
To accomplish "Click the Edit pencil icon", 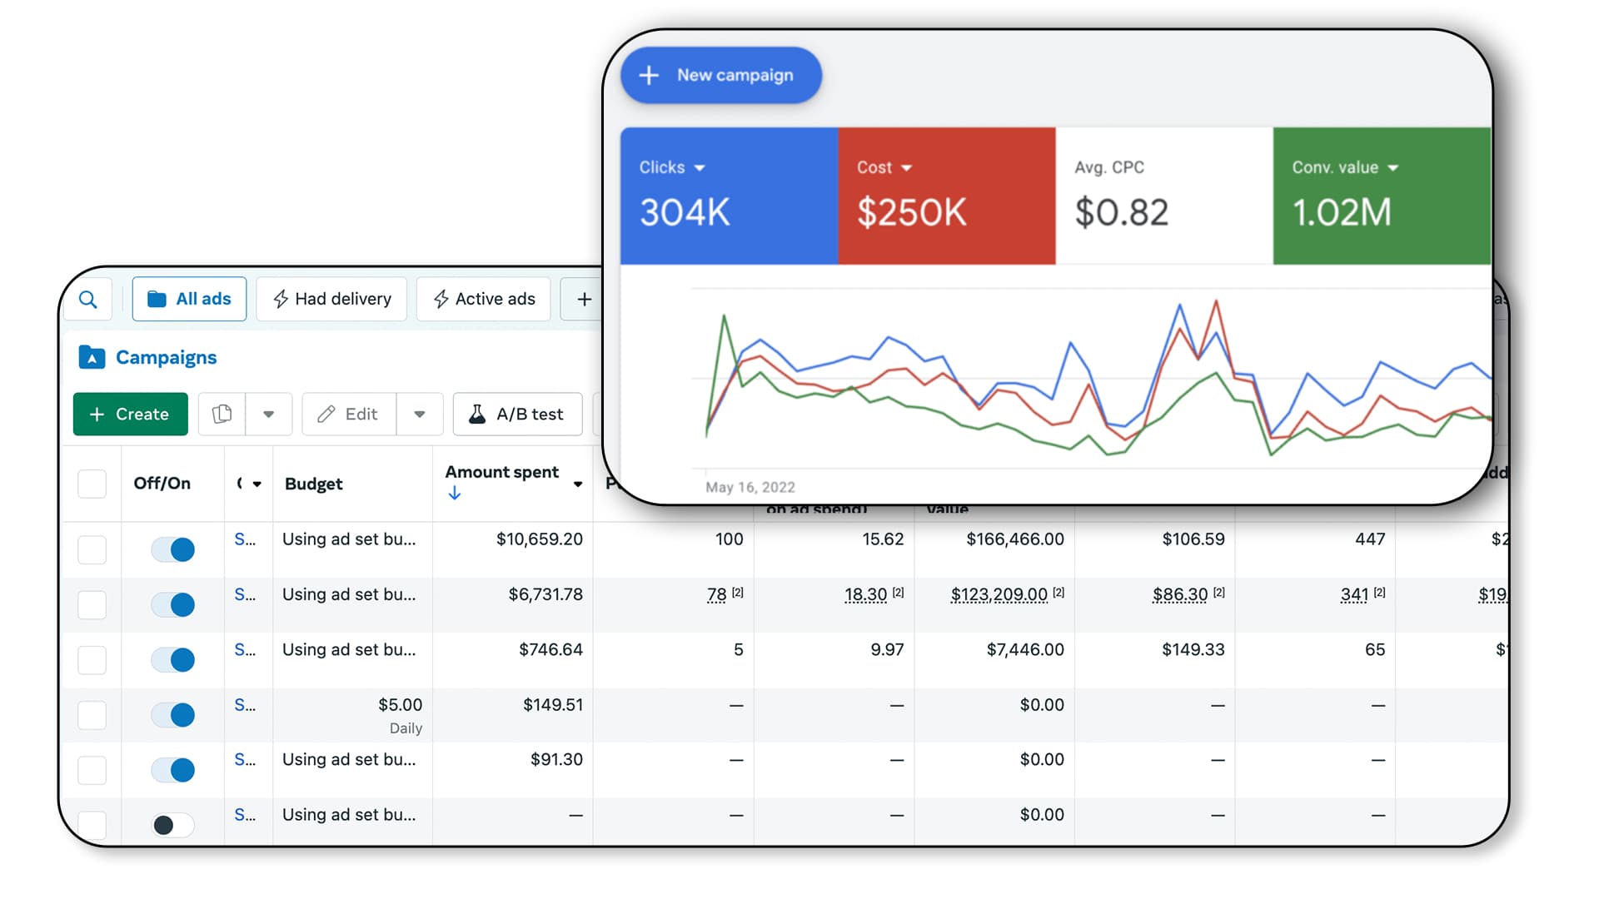I will click(326, 414).
